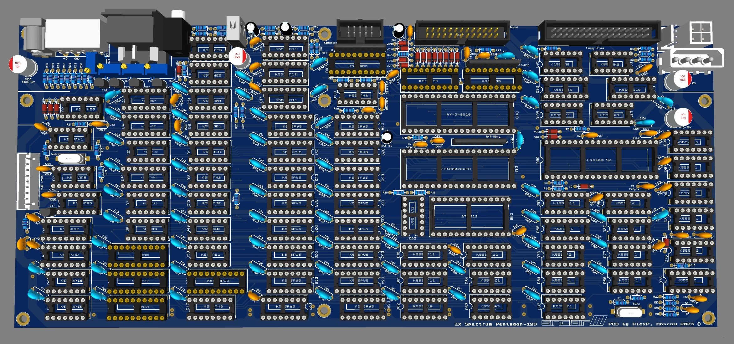
Task: Click the C32 orange capacitor
Action: 100,125
